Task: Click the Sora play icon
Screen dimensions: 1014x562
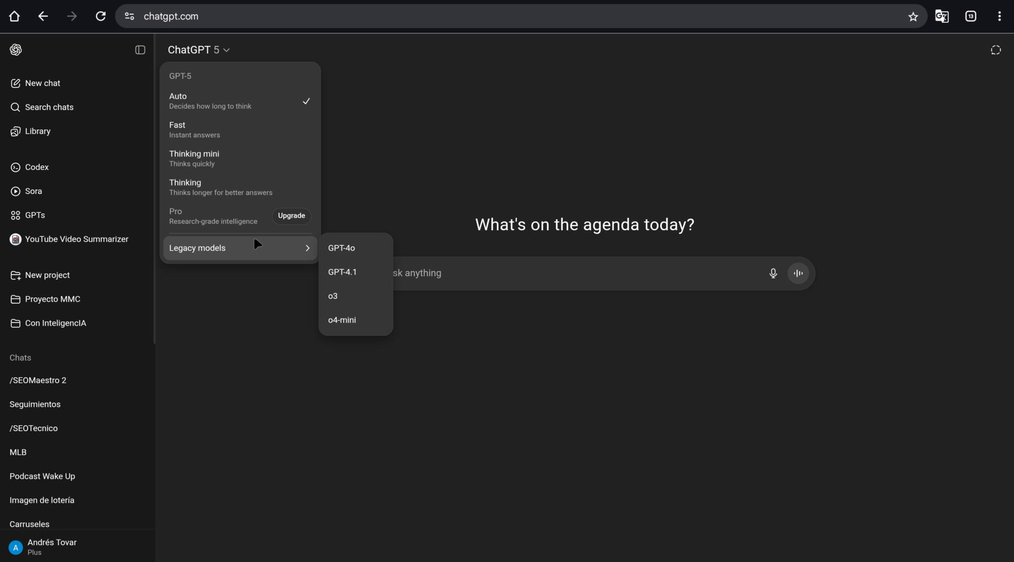Action: [15, 191]
